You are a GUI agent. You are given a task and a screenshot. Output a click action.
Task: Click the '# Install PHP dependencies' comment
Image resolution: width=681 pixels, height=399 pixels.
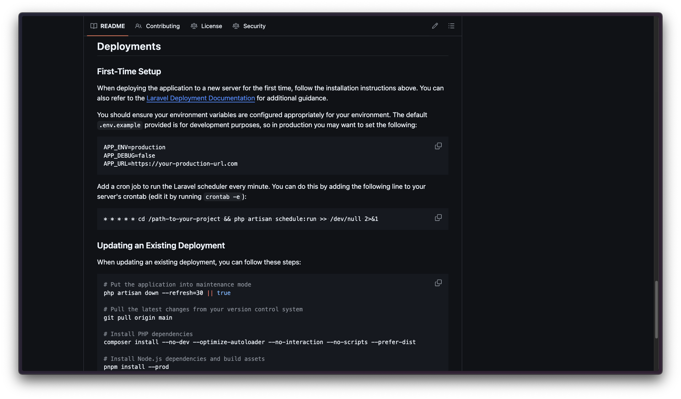click(148, 334)
